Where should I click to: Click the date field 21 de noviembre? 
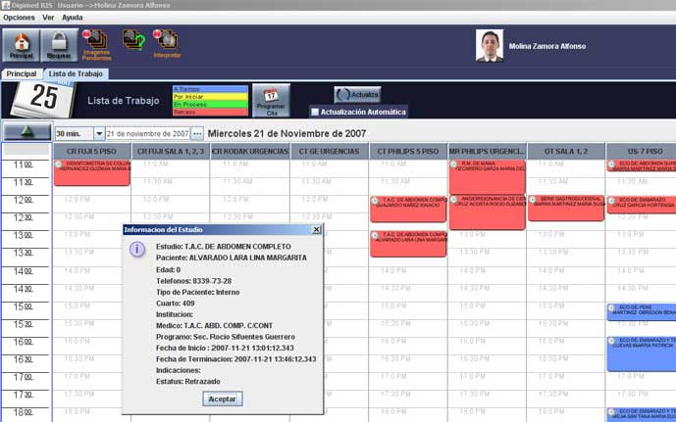tap(147, 133)
